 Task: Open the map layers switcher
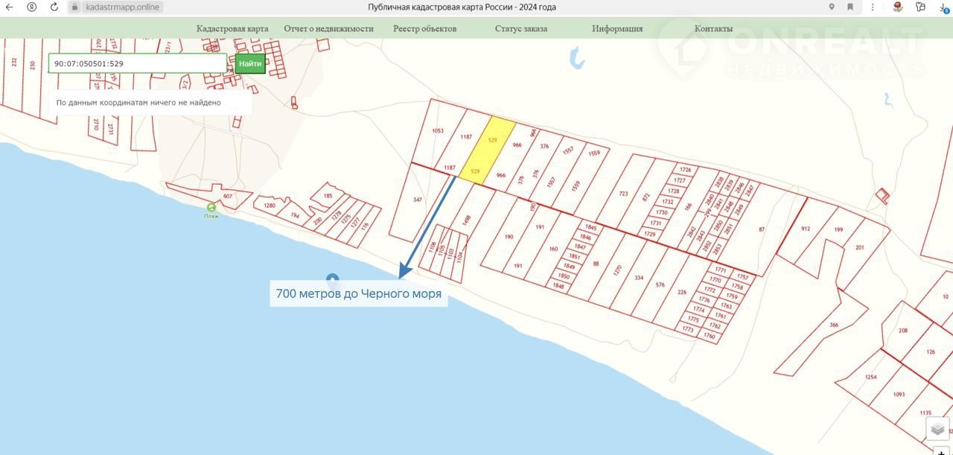[937, 429]
